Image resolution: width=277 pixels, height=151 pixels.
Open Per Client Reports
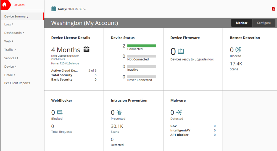pyautogui.click(x=17, y=83)
